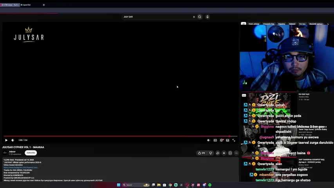This screenshot has height=188, width=334.
Task: Search with voice microphone
Action: click(x=207, y=17)
